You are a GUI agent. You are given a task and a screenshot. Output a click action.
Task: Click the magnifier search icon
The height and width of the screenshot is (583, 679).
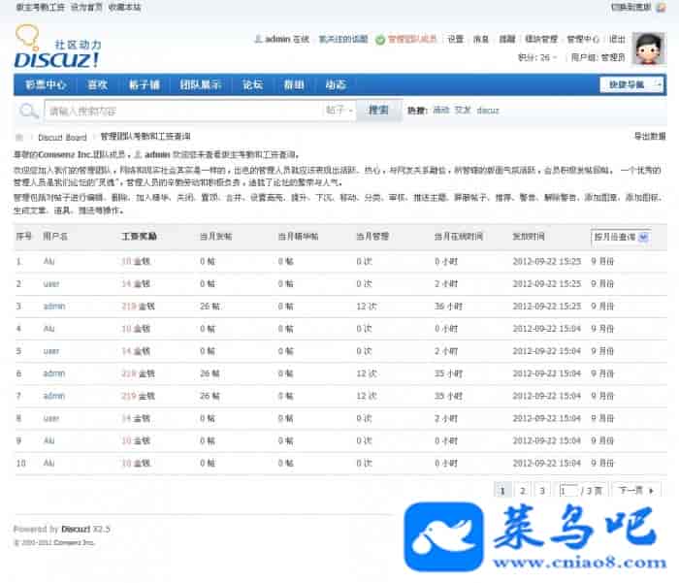[28, 111]
